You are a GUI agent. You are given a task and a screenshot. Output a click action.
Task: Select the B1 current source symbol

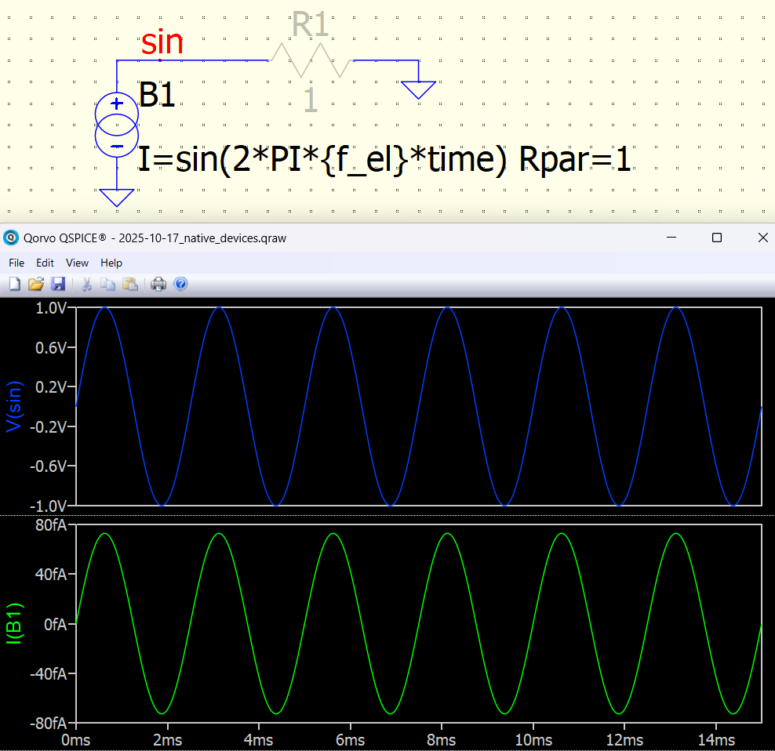coord(117,124)
